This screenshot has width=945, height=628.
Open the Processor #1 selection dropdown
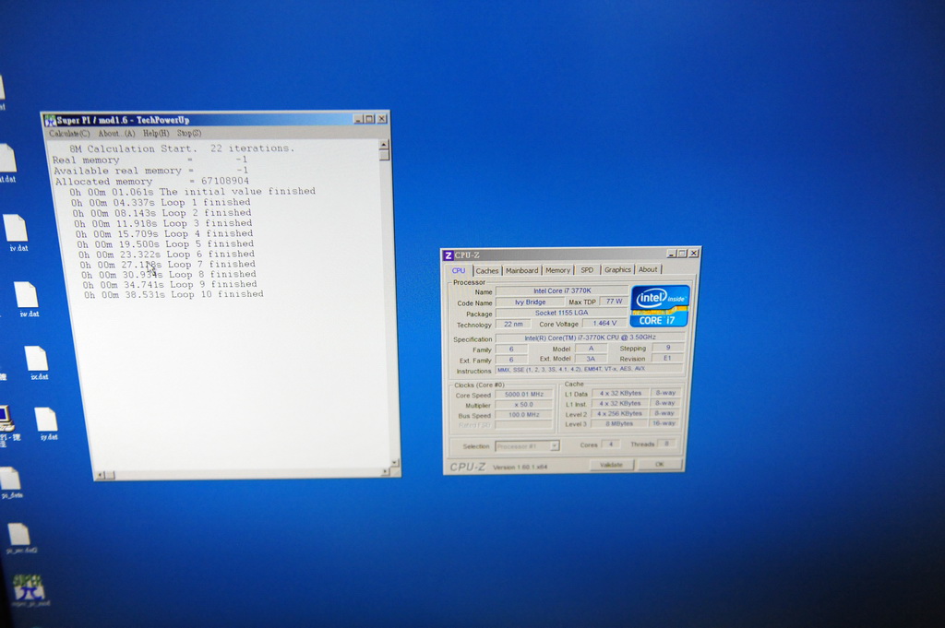tap(527, 446)
